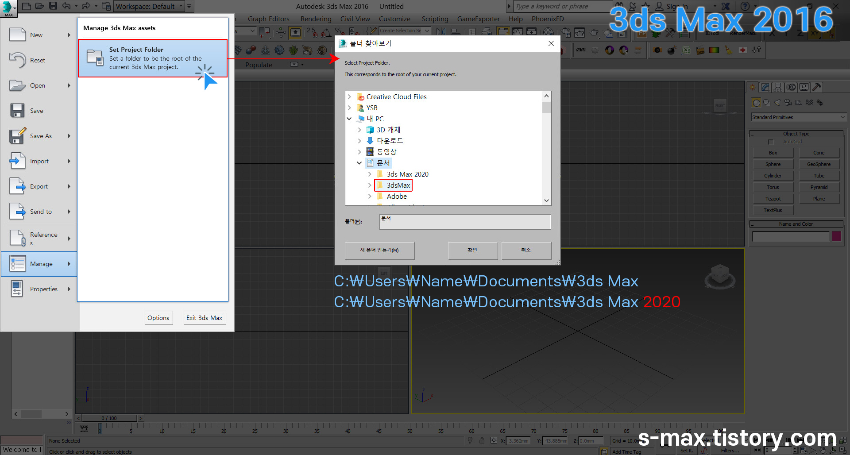
Task: Expand the 3dsMax folder node
Action: pos(370,185)
